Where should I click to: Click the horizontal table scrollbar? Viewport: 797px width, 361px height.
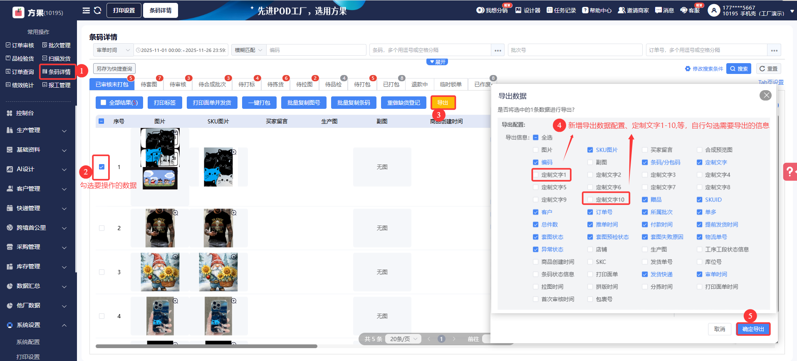click(206, 346)
